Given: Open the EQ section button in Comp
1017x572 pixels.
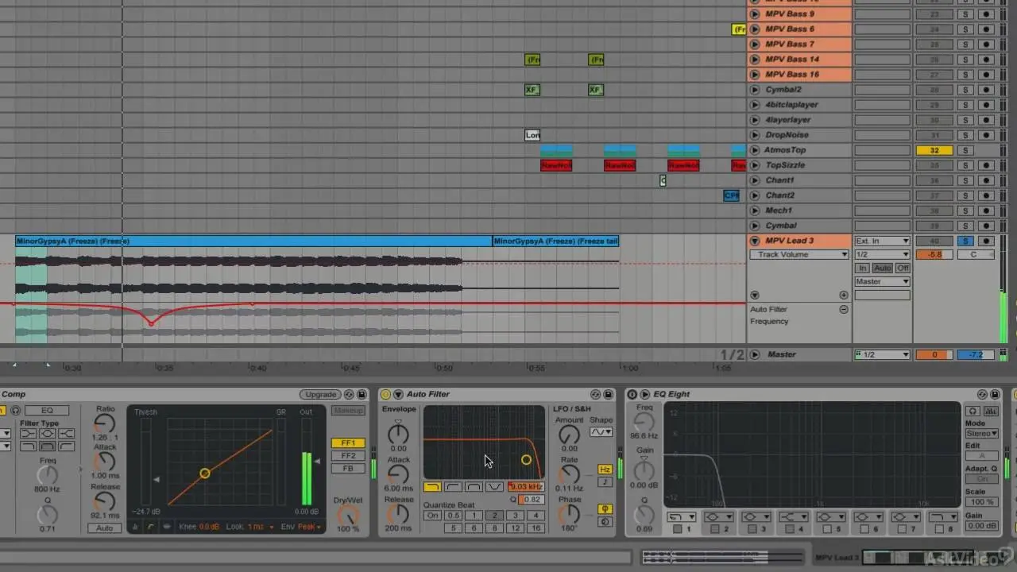Looking at the screenshot, I should pos(47,410).
